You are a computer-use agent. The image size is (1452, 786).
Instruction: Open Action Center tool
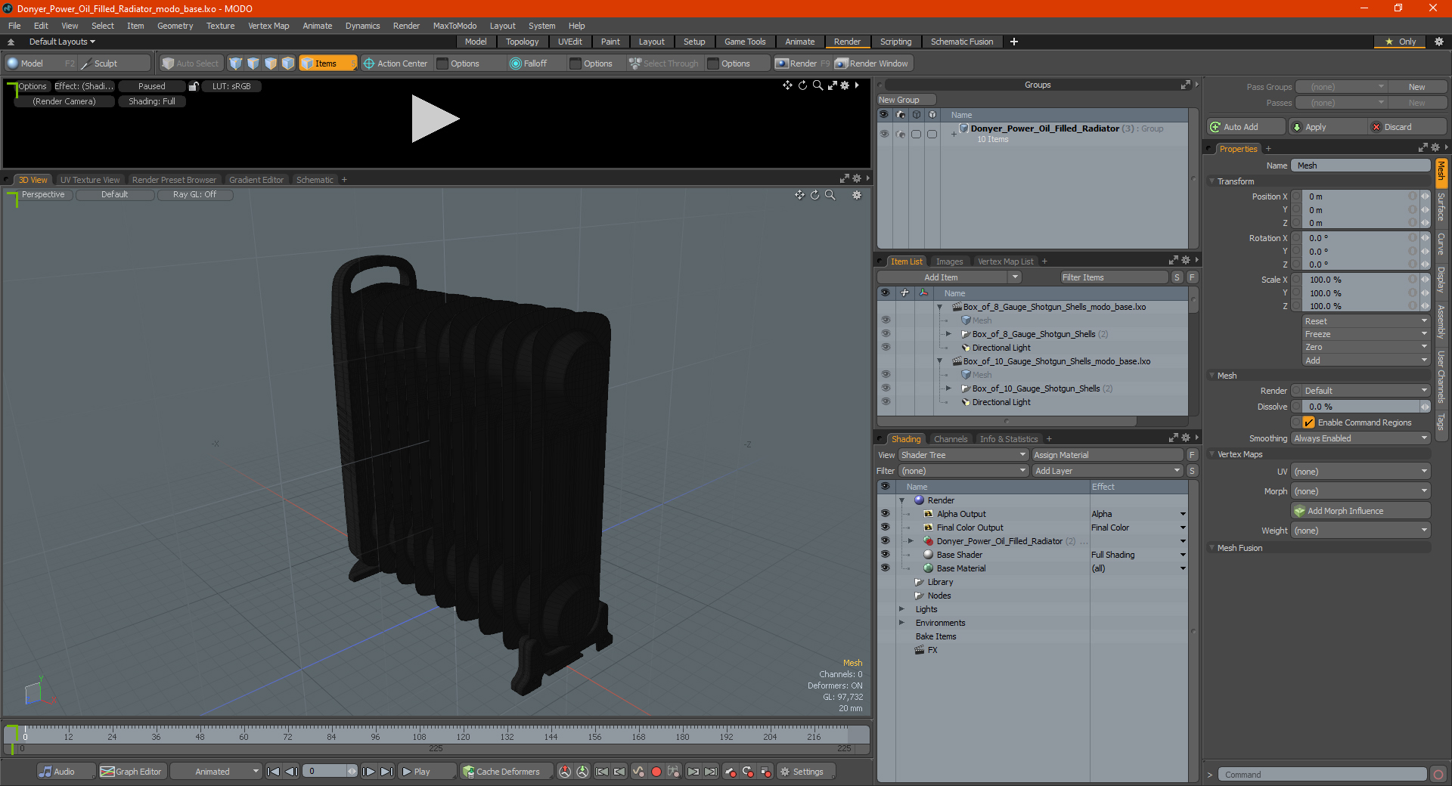point(396,63)
